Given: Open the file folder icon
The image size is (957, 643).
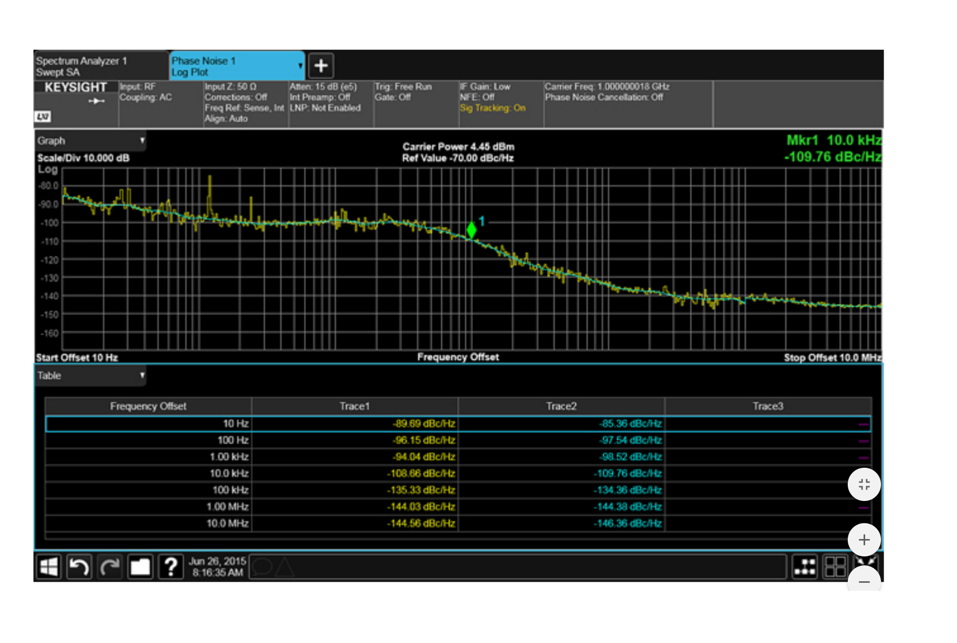Looking at the screenshot, I should (x=140, y=568).
